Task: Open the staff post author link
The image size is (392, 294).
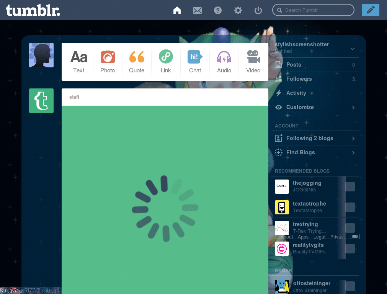Action: pos(74,97)
